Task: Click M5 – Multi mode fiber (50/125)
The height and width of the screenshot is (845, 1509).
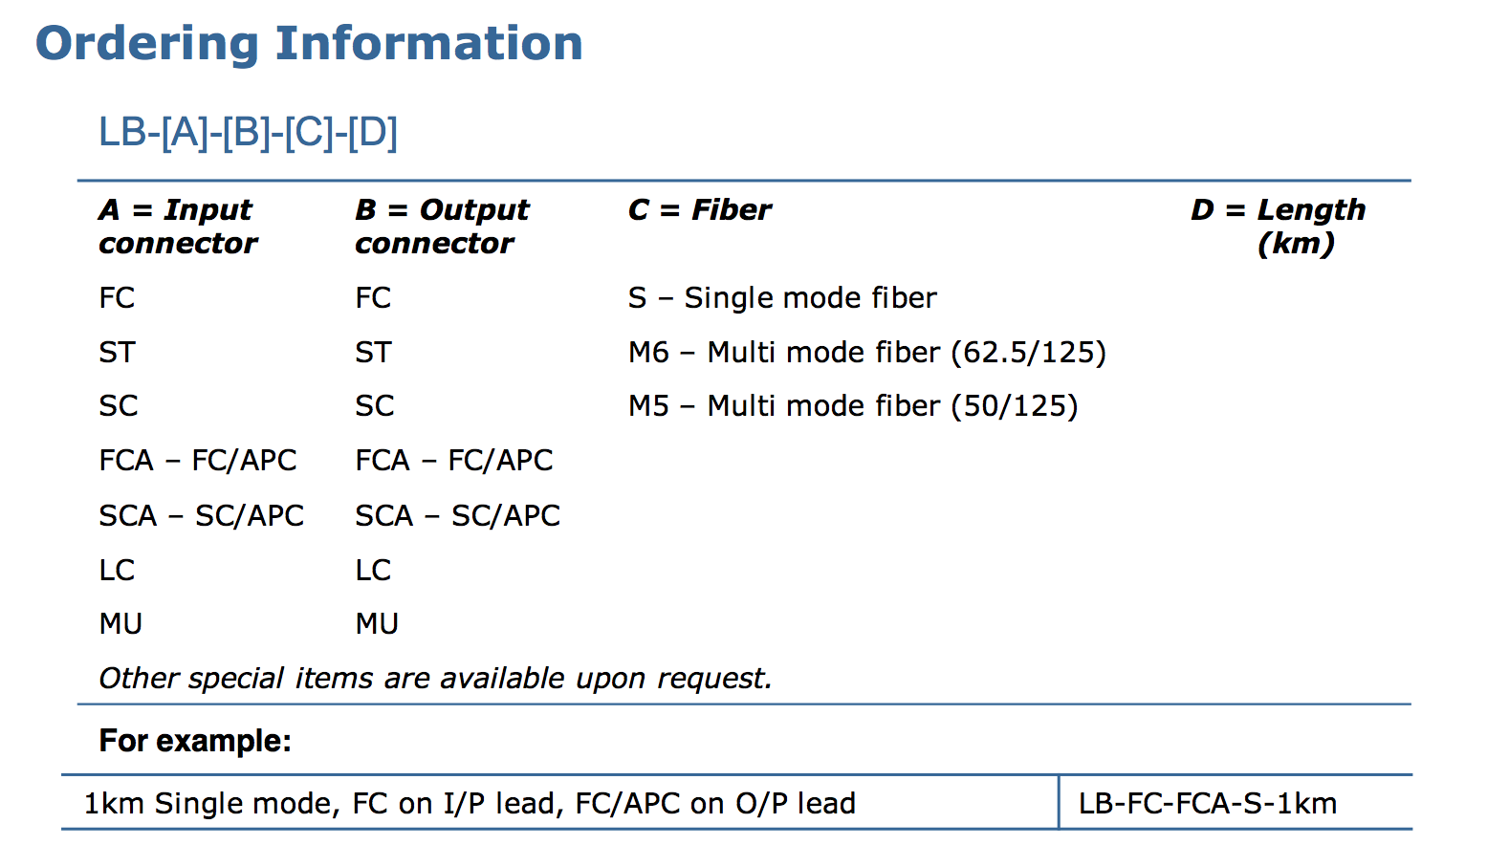Action: coord(853,405)
